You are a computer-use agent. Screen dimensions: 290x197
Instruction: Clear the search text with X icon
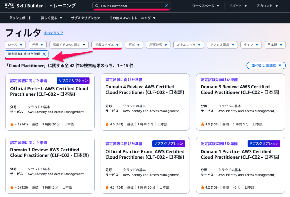click(x=166, y=6)
